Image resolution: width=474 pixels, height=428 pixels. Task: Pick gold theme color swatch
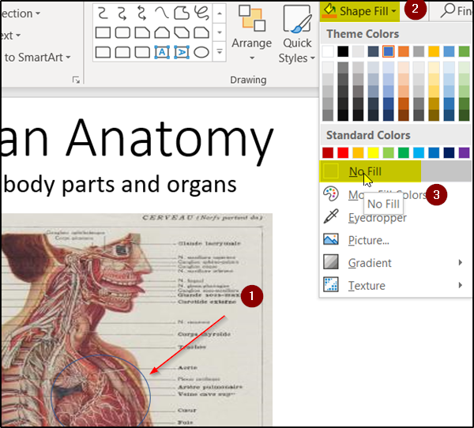coord(434,51)
